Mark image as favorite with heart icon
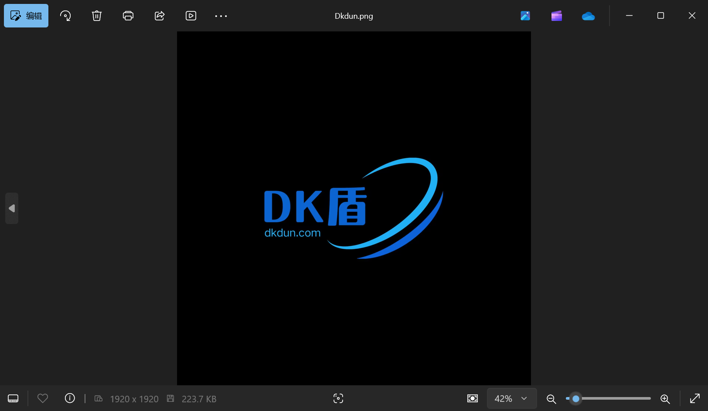The image size is (708, 411). coord(43,398)
